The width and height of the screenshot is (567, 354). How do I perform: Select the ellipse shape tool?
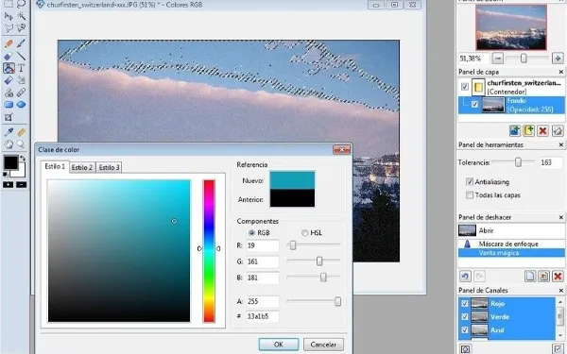pos(21,105)
